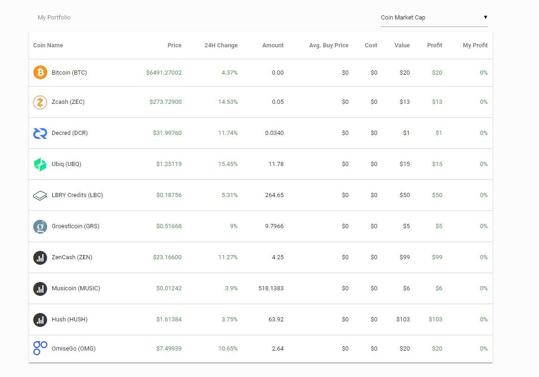Click the 10.65% change for OmiseGo
Screen dimensions: 539x377
(x=228, y=348)
